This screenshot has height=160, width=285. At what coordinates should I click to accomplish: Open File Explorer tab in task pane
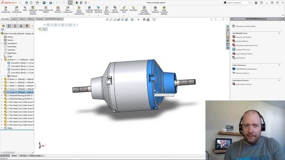click(x=228, y=34)
